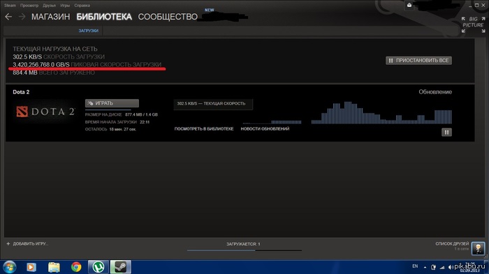Click the Steam taskbar icon
The width and height of the screenshot is (489, 274).
pyautogui.click(x=121, y=267)
